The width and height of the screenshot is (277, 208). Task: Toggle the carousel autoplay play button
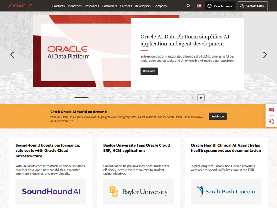click(x=201, y=97)
